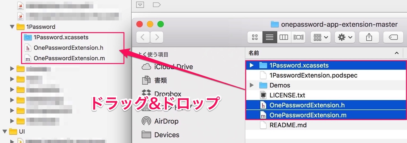Open 書類 in Finder sidebar
407x143 pixels.
pyautogui.click(x=154, y=80)
